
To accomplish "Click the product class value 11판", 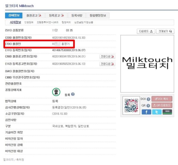I will [x=55, y=30].
